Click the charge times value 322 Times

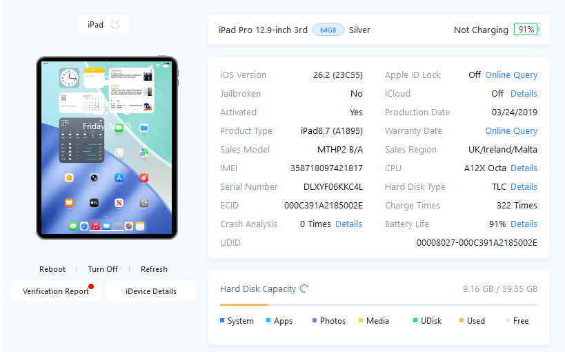(517, 205)
